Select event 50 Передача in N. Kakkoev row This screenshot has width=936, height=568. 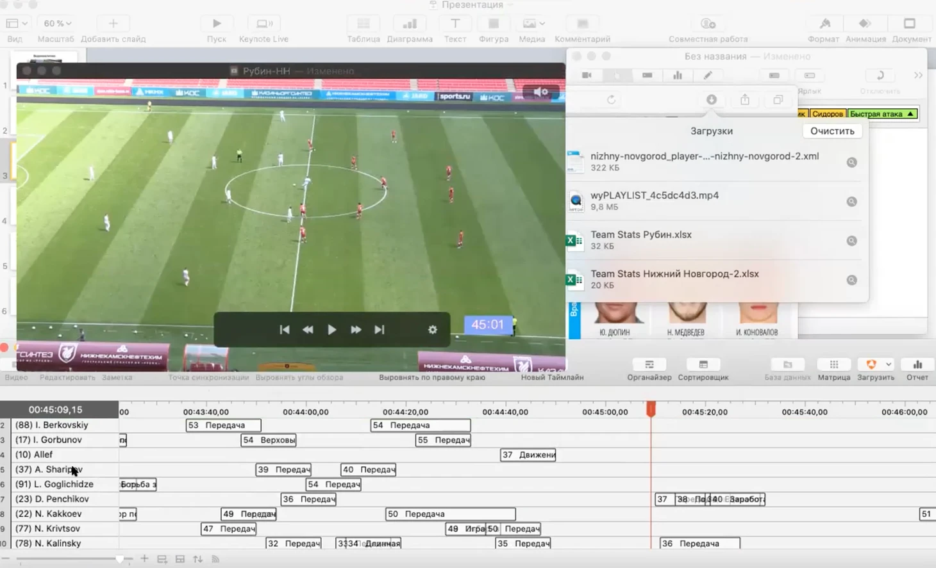450,514
